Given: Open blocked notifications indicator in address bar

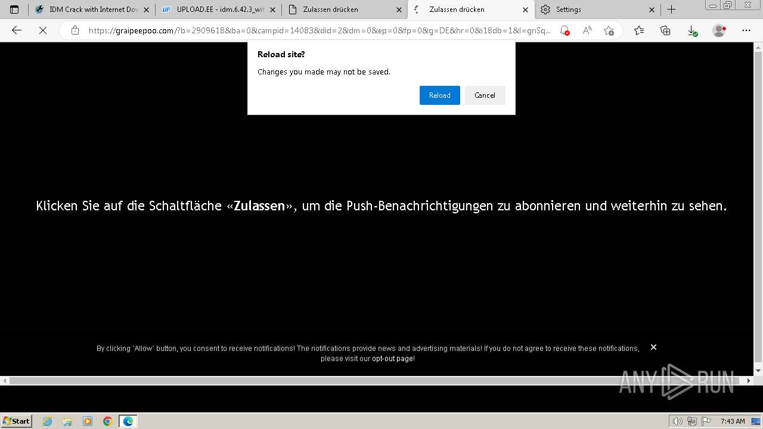Looking at the screenshot, I should [x=565, y=30].
